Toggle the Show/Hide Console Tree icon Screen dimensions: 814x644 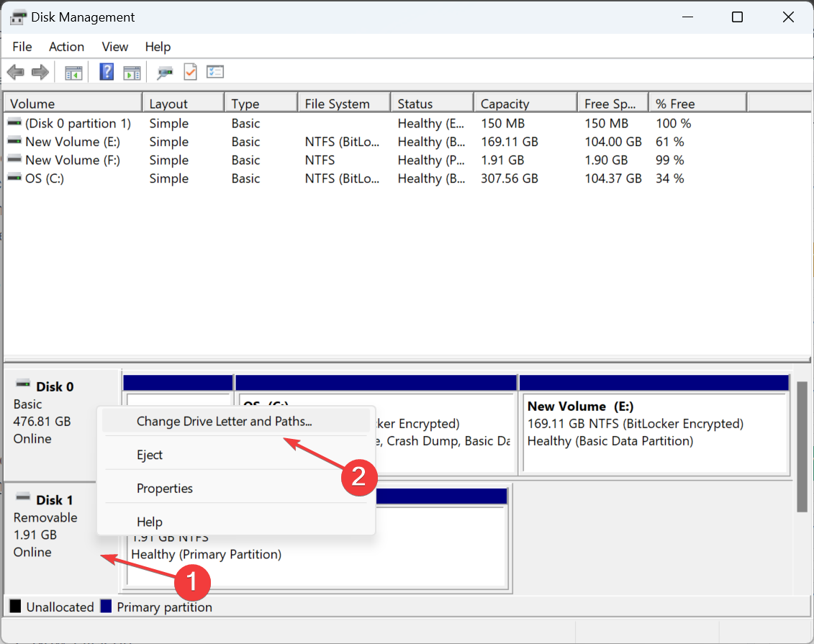73,71
